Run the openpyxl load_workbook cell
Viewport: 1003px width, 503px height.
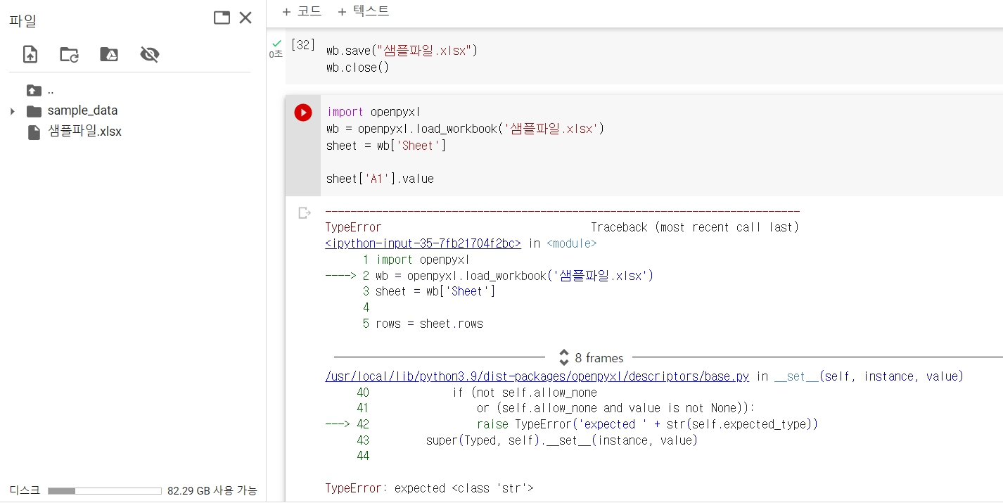pos(303,113)
